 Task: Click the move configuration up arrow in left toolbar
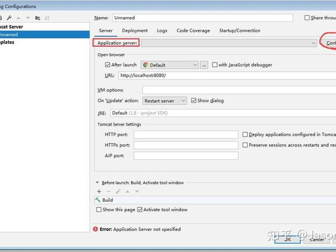[18, 18]
